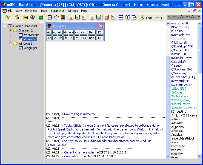The image size is (203, 165).
Task: Open the Favorites menu
Action: tap(31, 11)
